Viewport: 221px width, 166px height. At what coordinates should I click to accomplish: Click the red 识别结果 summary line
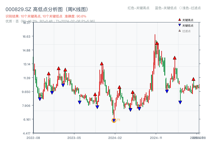pos(46,16)
